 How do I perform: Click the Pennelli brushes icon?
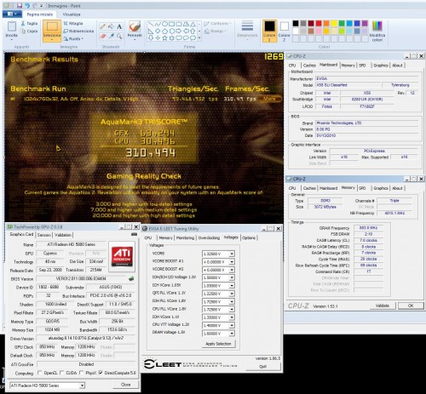135,26
